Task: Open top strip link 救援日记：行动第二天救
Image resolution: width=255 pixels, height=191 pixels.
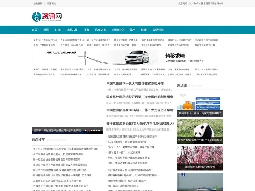Action: (x=180, y=40)
